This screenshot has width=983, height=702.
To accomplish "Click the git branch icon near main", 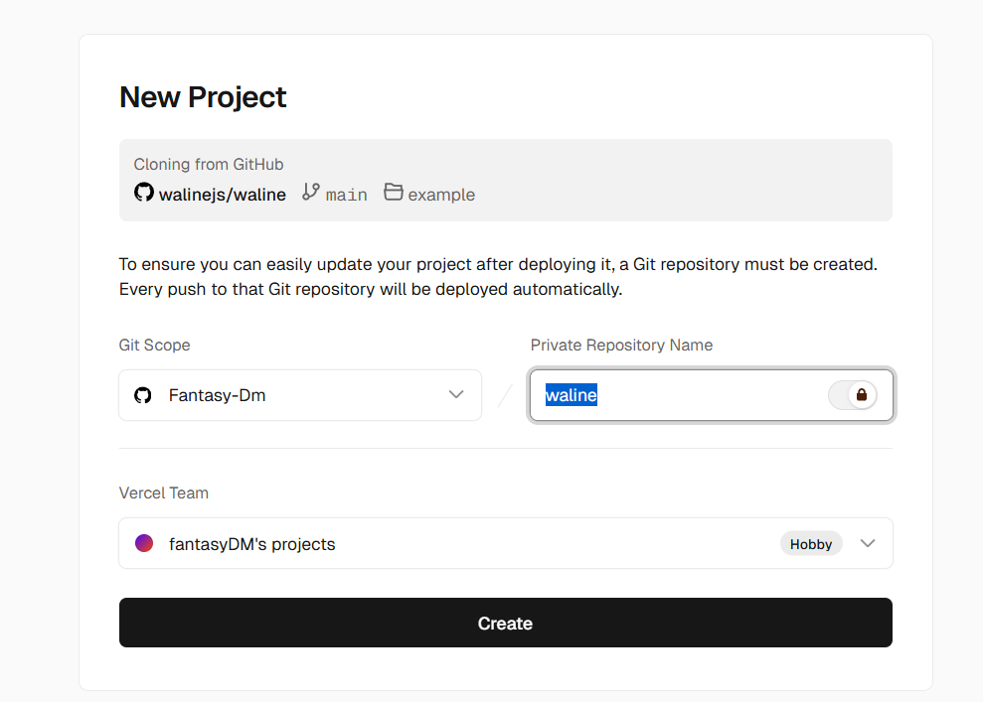I will (x=311, y=193).
